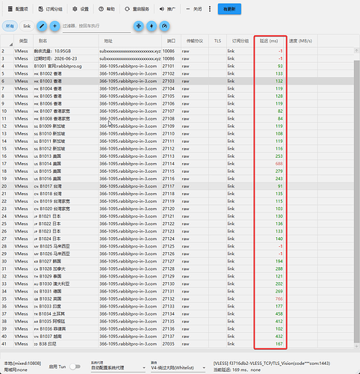The image size is (360, 374).
Task: Sort by the 订阅分组 column header
Action: point(240,41)
